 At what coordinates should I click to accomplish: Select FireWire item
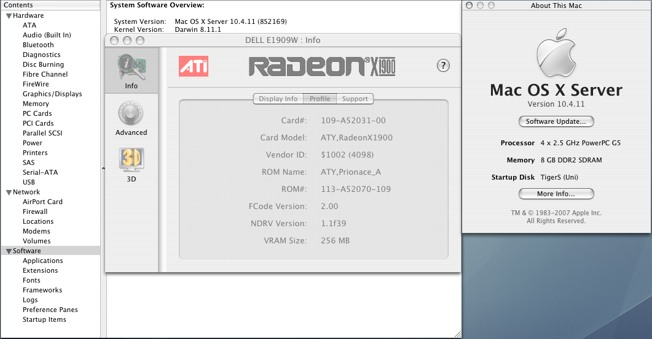[36, 84]
